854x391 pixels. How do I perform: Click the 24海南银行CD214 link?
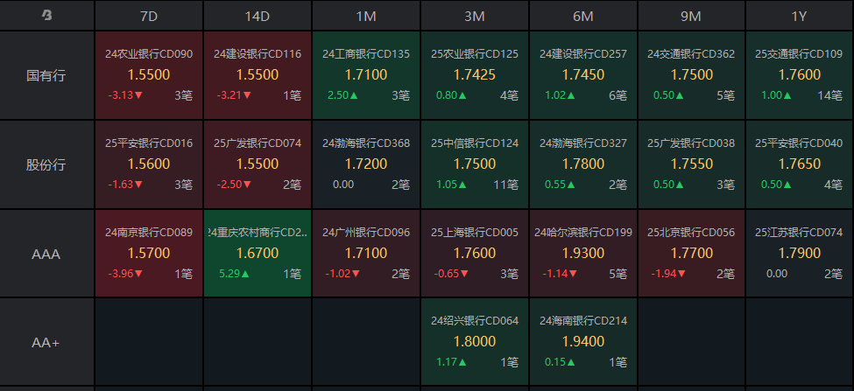tap(583, 321)
